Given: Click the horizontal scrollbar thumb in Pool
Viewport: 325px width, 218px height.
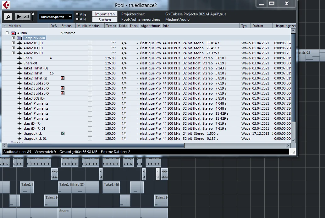Looking at the screenshot, I should (x=96, y=145).
